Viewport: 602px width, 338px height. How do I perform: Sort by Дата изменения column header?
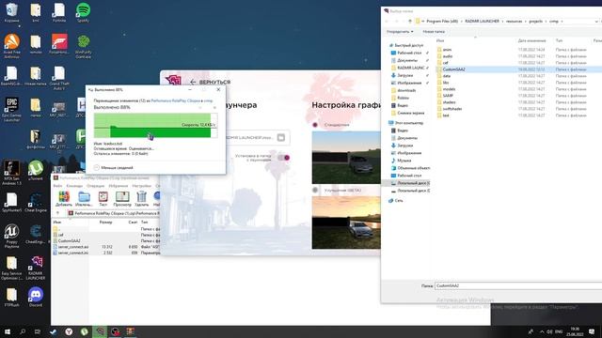[531, 40]
